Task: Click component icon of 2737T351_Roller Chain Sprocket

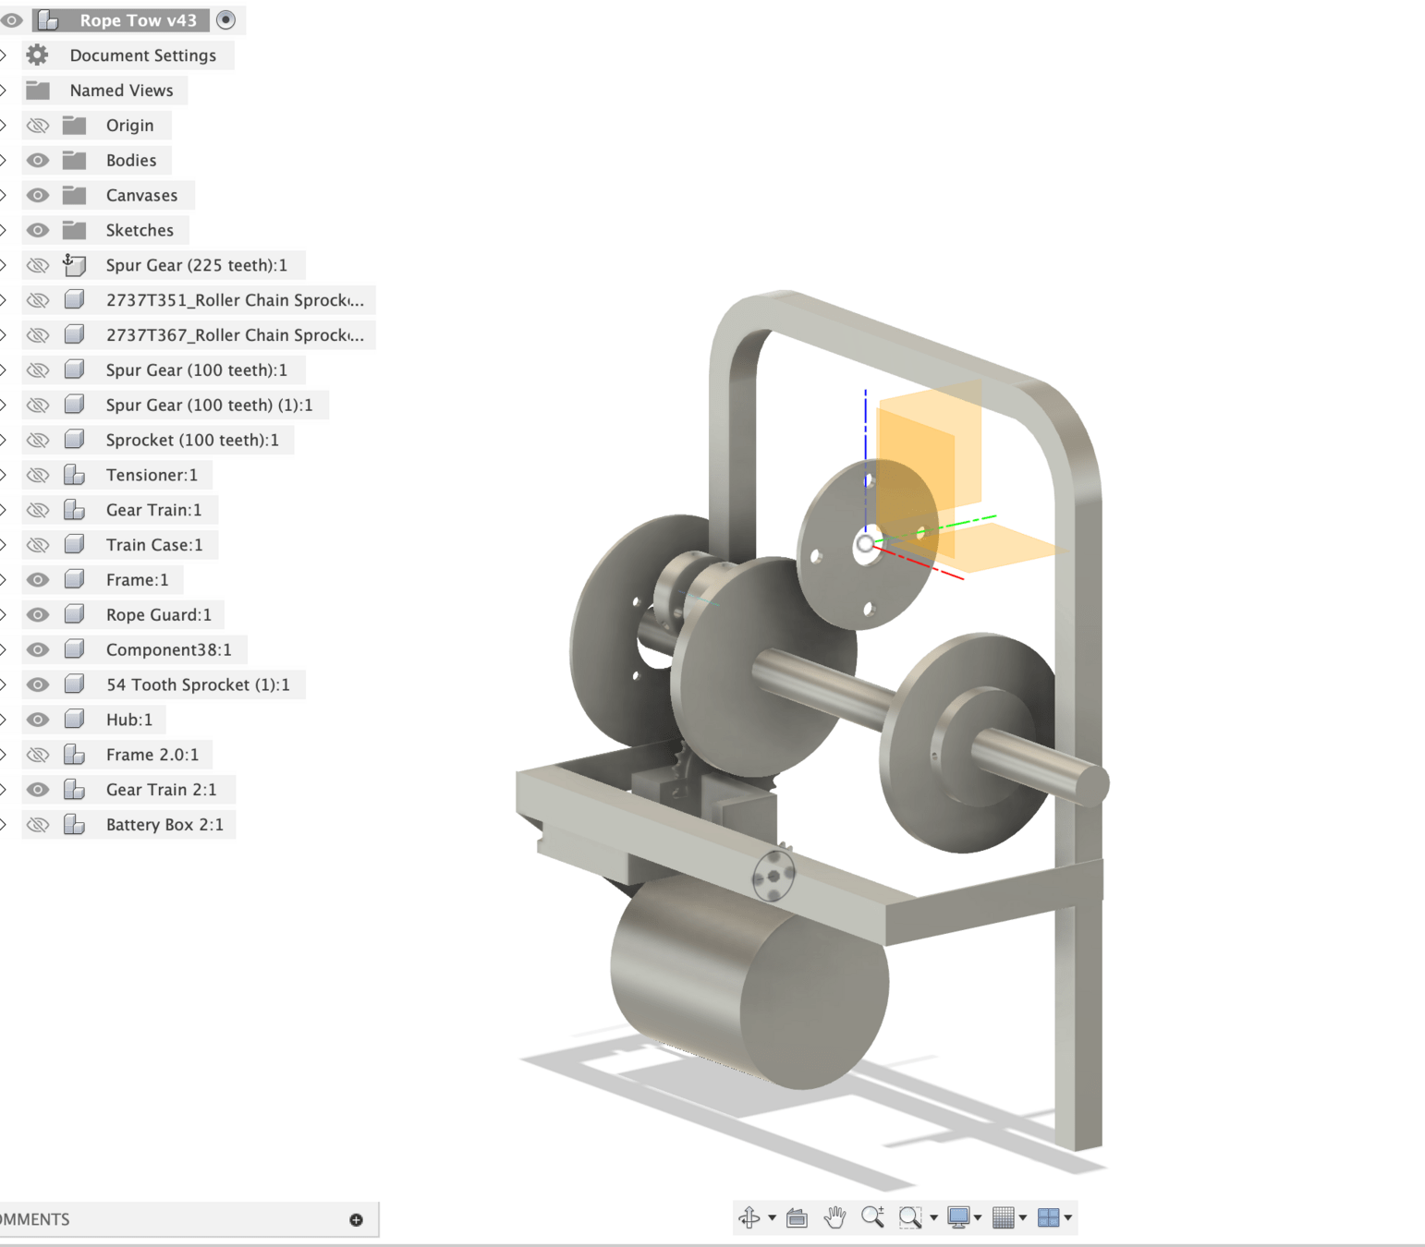Action: tap(74, 300)
